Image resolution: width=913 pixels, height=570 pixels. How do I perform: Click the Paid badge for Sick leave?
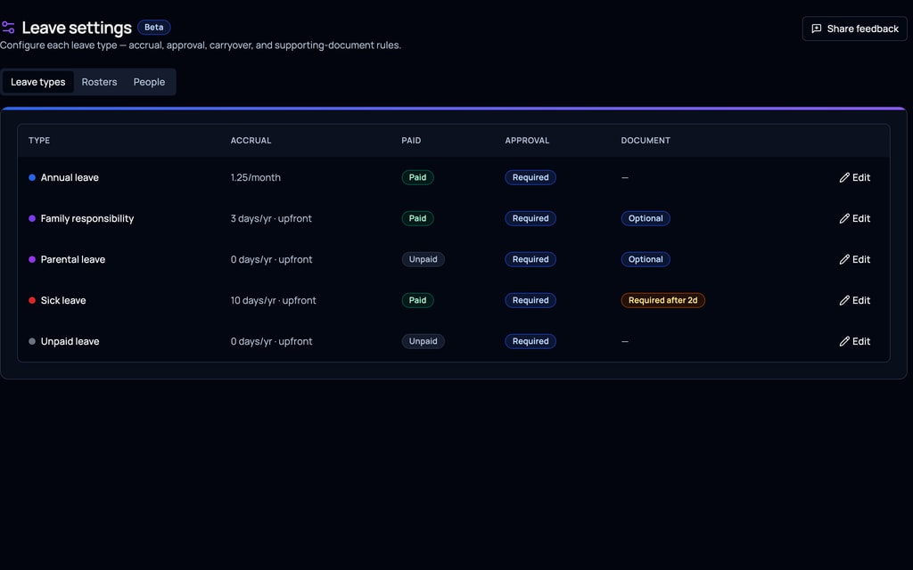click(417, 301)
